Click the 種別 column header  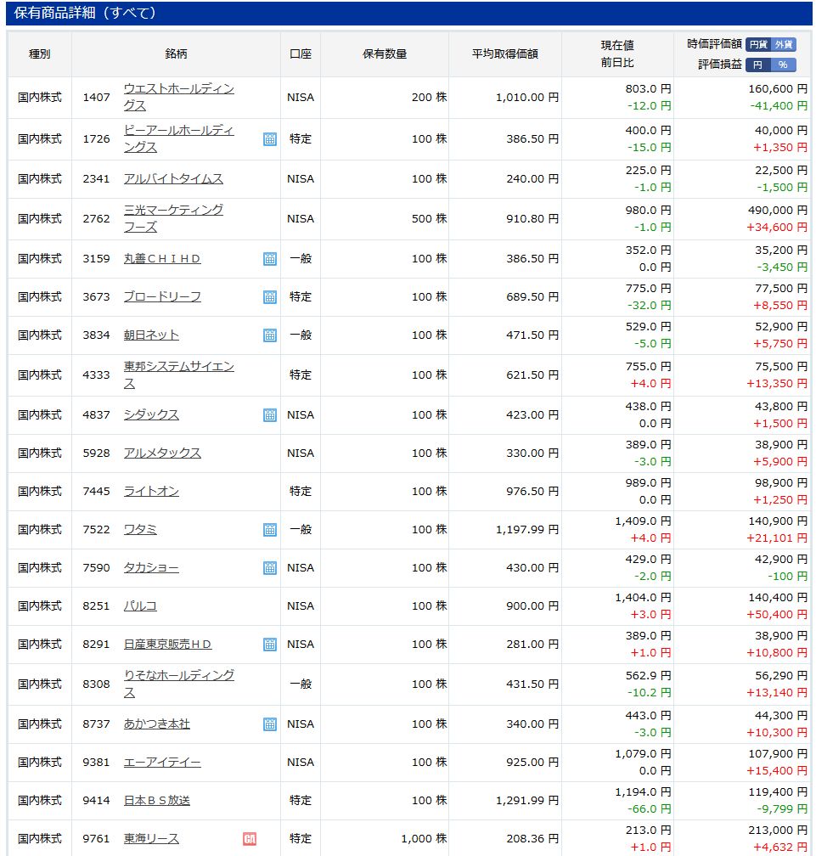(39, 54)
